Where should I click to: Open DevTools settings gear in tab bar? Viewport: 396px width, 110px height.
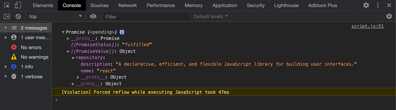tap(366, 5)
